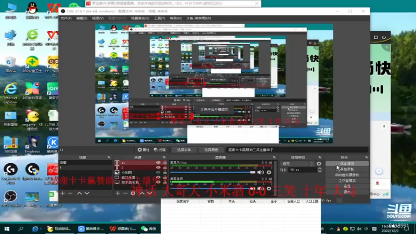Open the 视图(V) menu in OBS
This screenshot has width=416, height=234.
point(98,18)
